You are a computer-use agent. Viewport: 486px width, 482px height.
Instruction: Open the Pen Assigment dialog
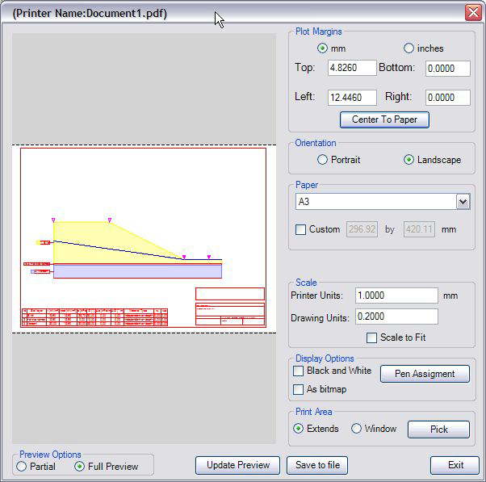[x=425, y=374]
